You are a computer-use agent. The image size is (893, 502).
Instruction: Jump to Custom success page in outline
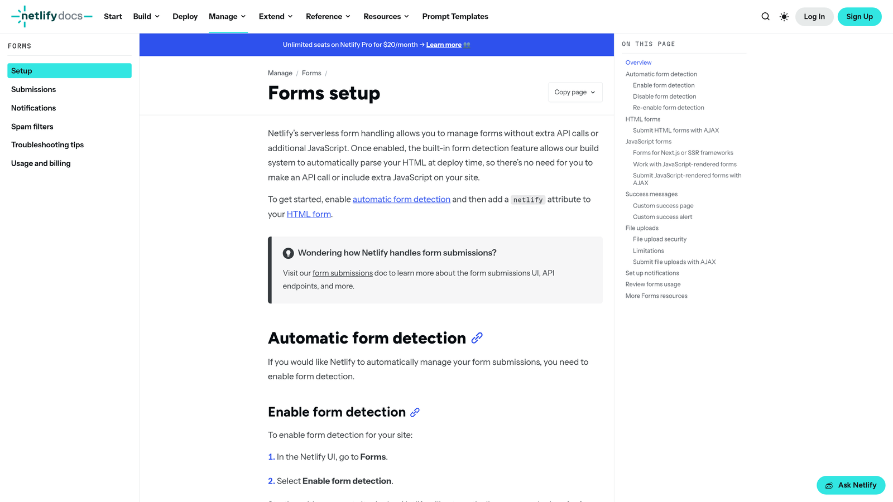[x=663, y=206]
